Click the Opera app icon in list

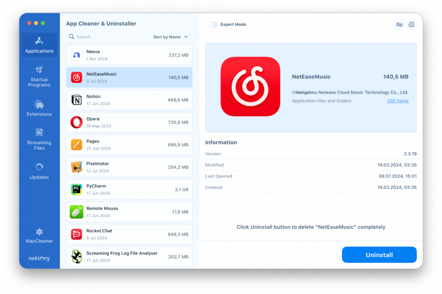(77, 122)
